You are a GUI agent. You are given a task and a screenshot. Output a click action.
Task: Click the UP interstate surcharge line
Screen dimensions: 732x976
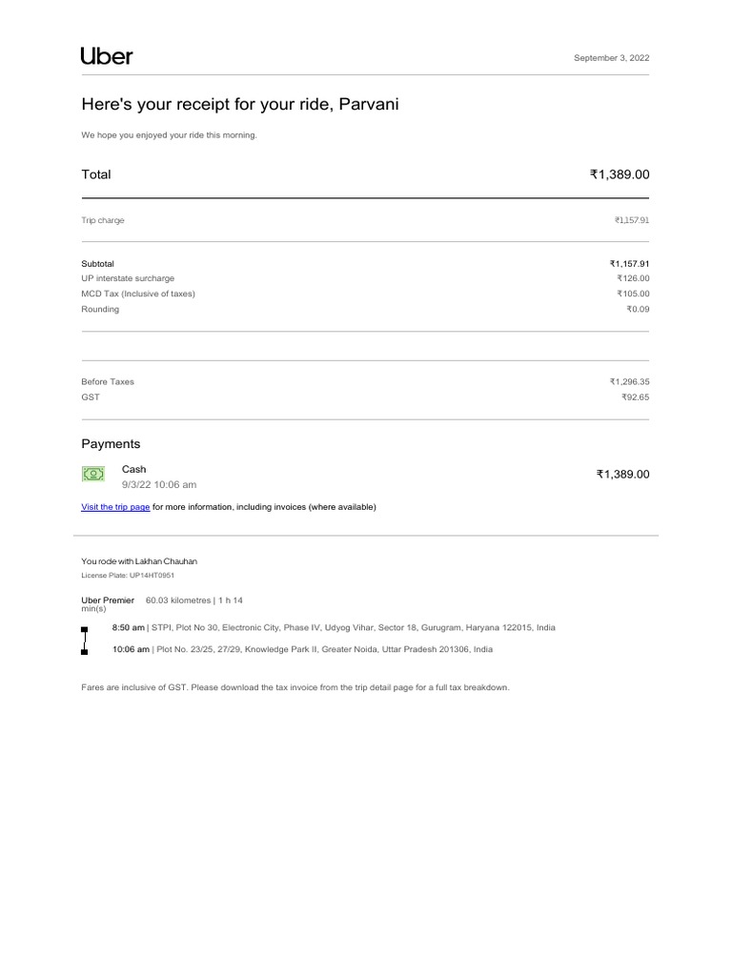click(128, 278)
